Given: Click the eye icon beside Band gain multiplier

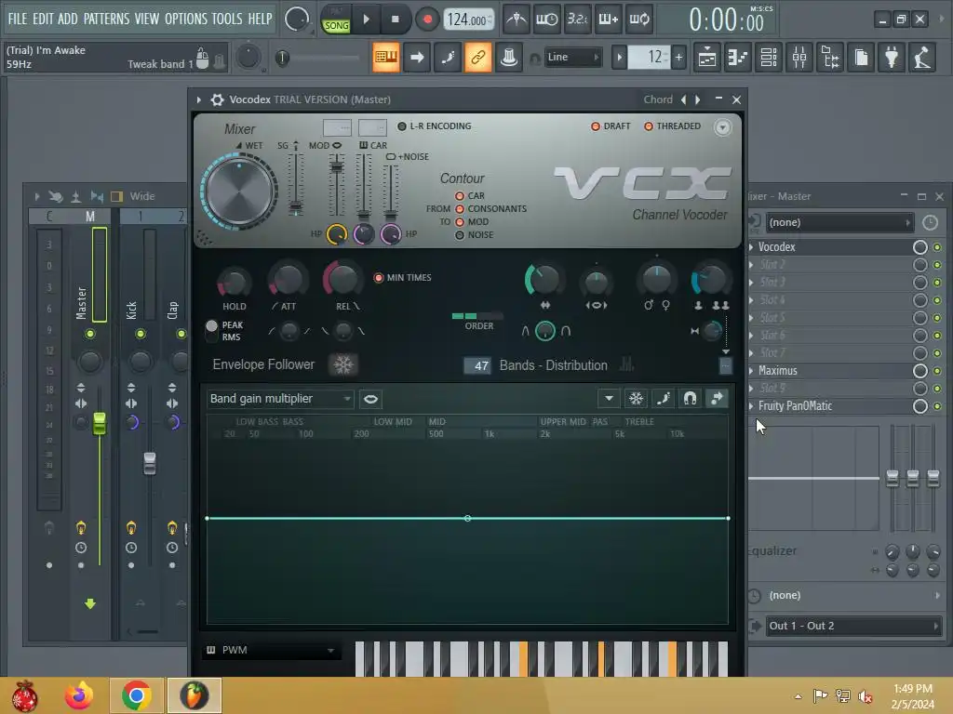Looking at the screenshot, I should coord(370,399).
